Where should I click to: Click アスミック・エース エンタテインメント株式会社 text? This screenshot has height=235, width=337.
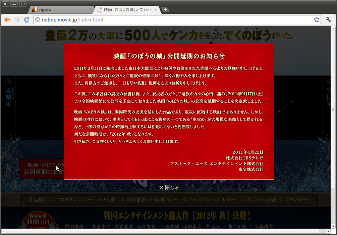tap(217, 164)
